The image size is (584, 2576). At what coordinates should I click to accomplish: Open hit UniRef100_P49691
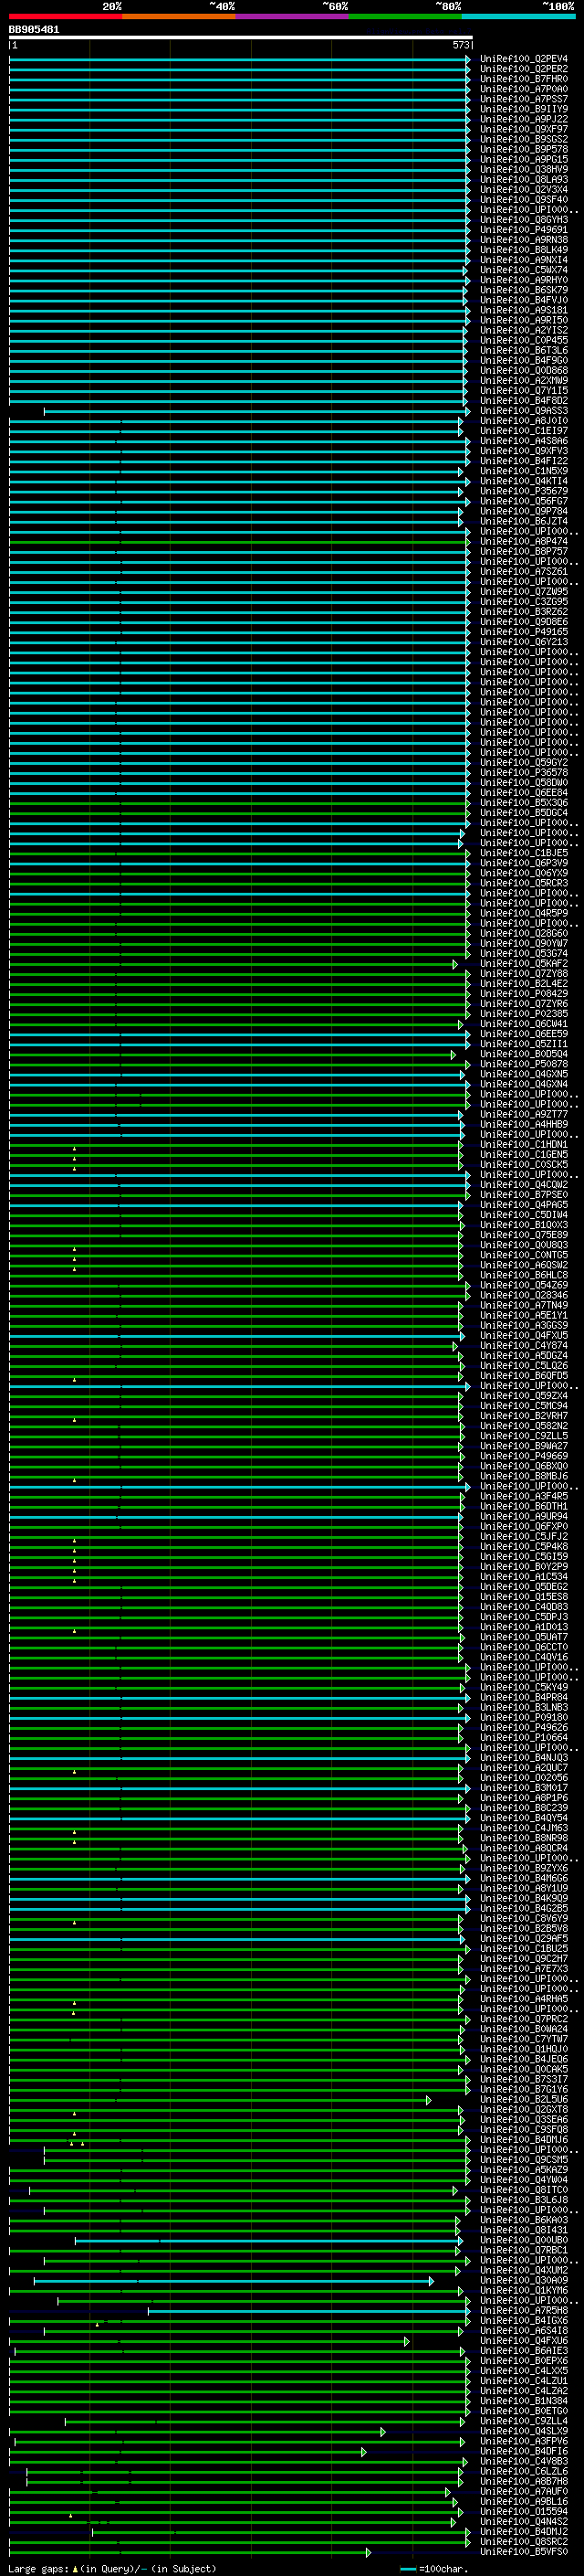[524, 229]
